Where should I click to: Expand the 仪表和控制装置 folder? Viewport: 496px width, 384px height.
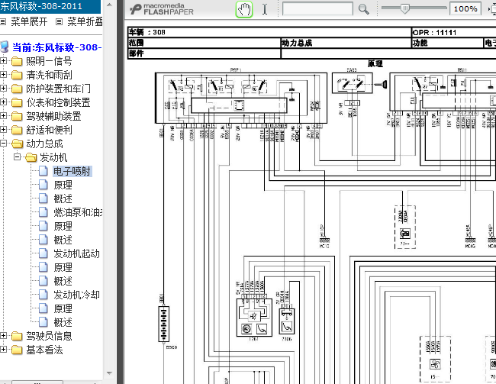pos(3,102)
